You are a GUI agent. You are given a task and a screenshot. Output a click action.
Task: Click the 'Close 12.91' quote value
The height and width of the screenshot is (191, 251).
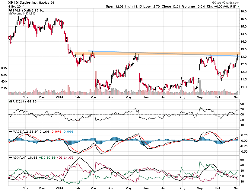171,7
